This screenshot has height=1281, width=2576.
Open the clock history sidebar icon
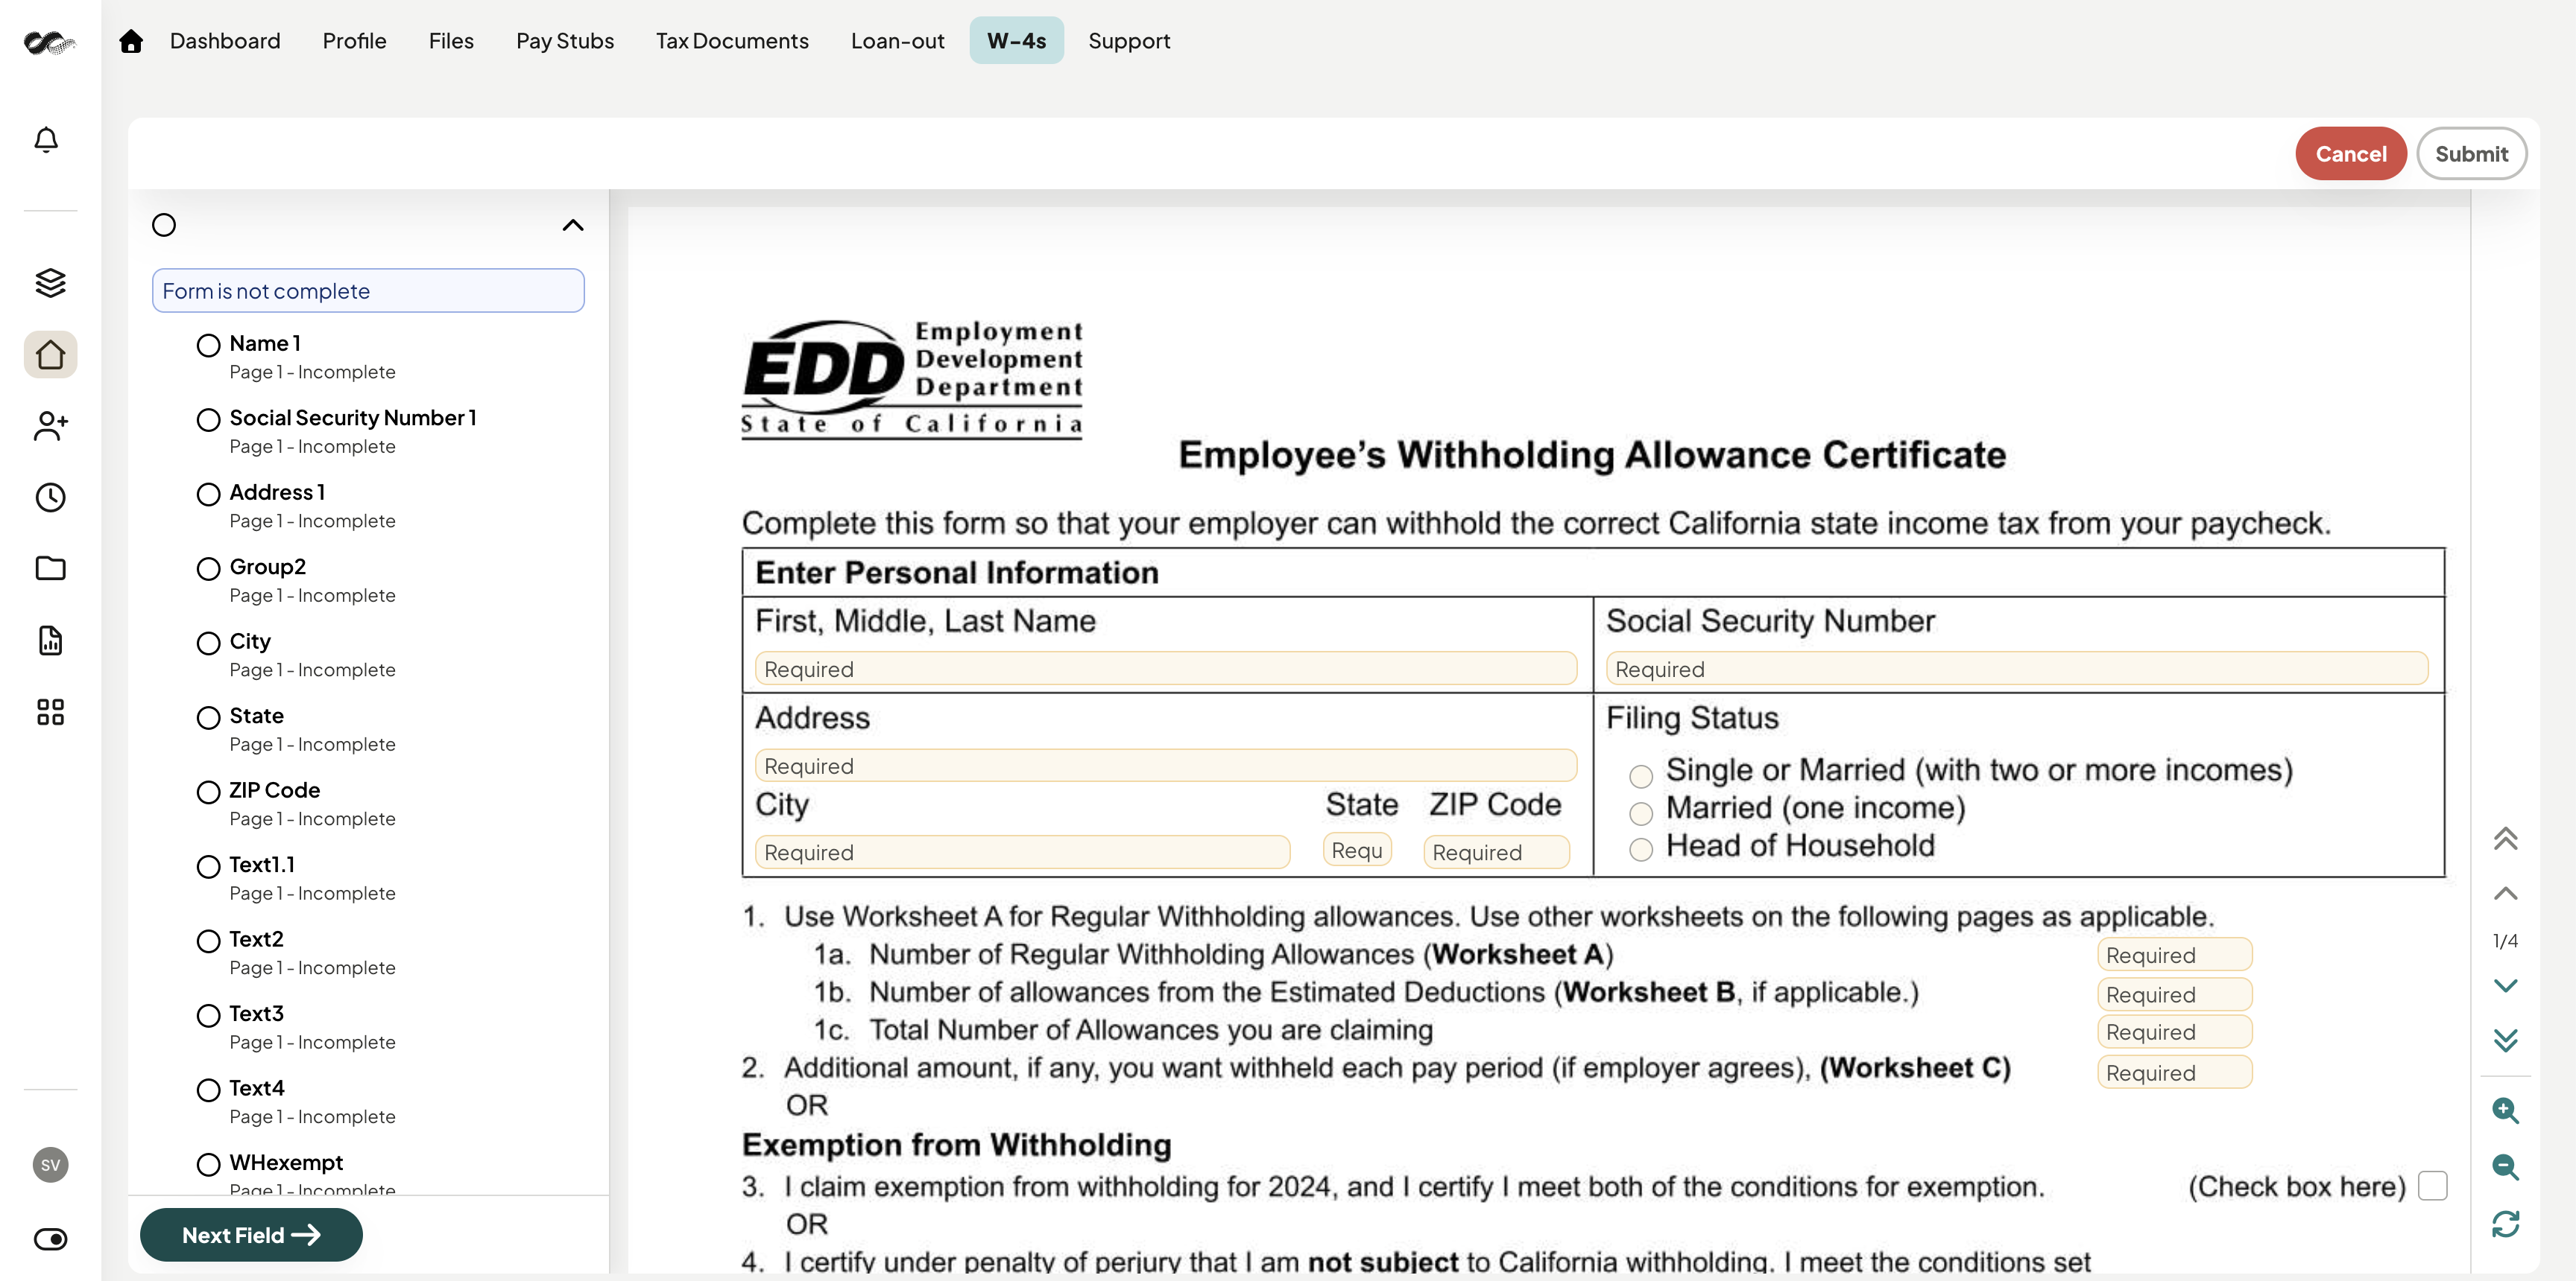tap(51, 498)
